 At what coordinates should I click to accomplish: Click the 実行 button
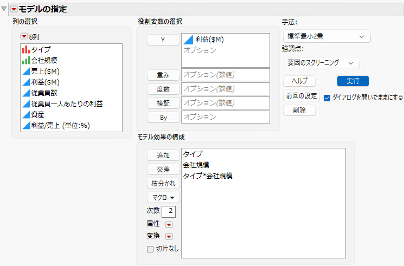coord(352,81)
